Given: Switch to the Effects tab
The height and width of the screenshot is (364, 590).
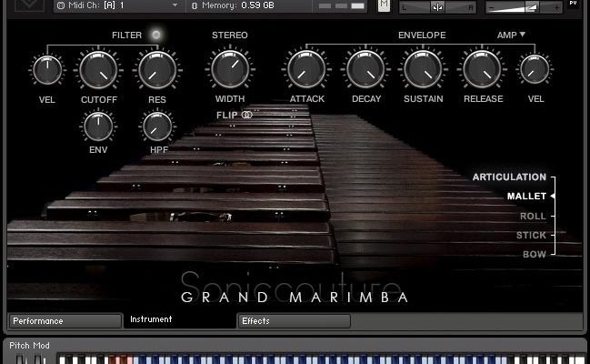Looking at the screenshot, I should pos(295,321).
